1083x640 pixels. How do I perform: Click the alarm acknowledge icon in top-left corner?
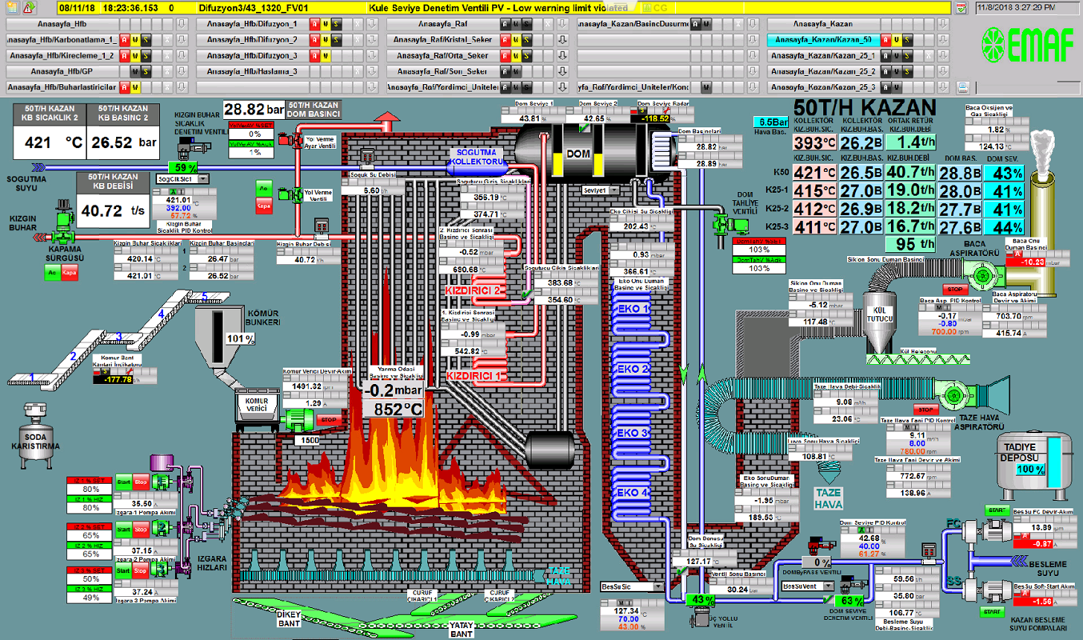click(28, 8)
